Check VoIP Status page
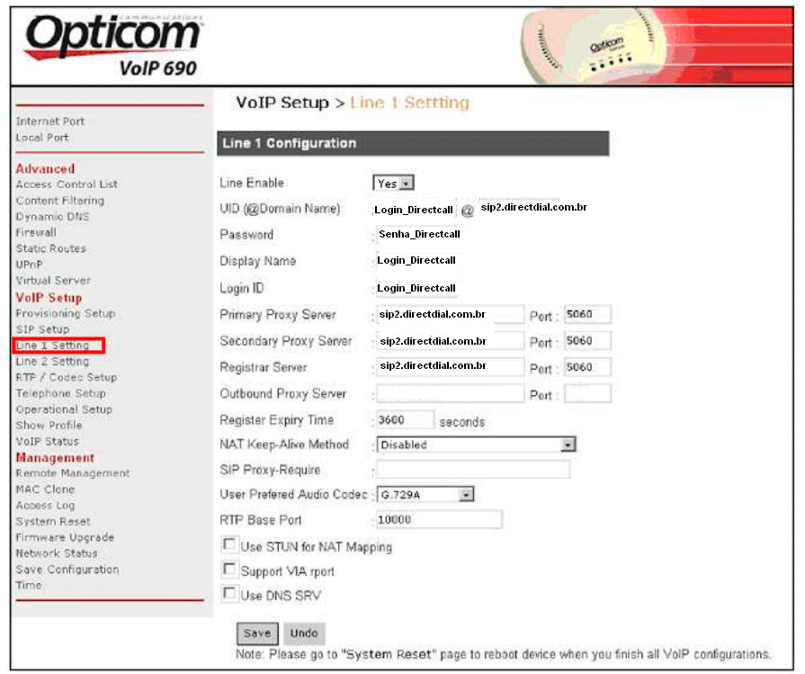This screenshot has width=805, height=674. 48,441
